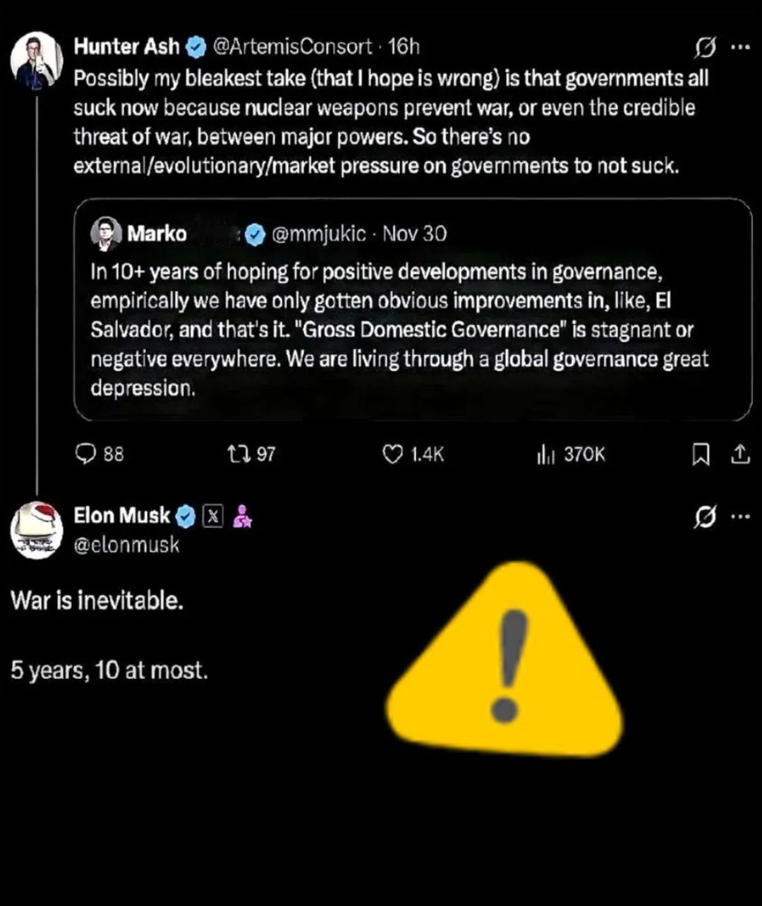This screenshot has height=906, width=762.
Task: Repost the Hunter Ash tweet
Action: pos(234,454)
